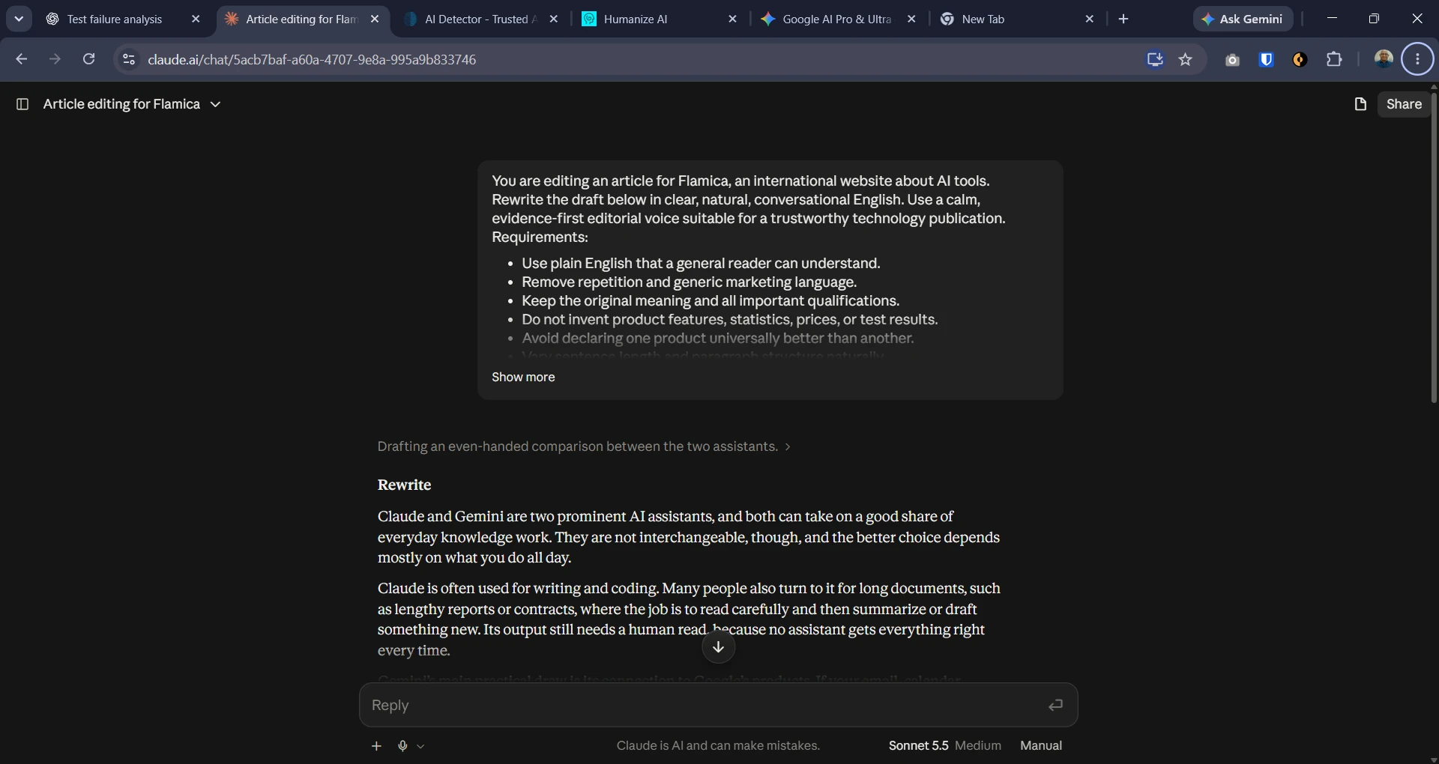Bookmark this page with the star icon
This screenshot has height=764, width=1439.
click(x=1186, y=59)
